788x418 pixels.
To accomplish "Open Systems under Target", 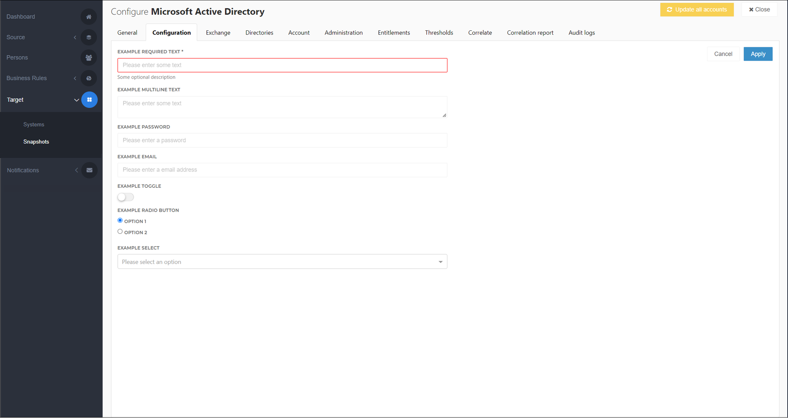I will 34,125.
